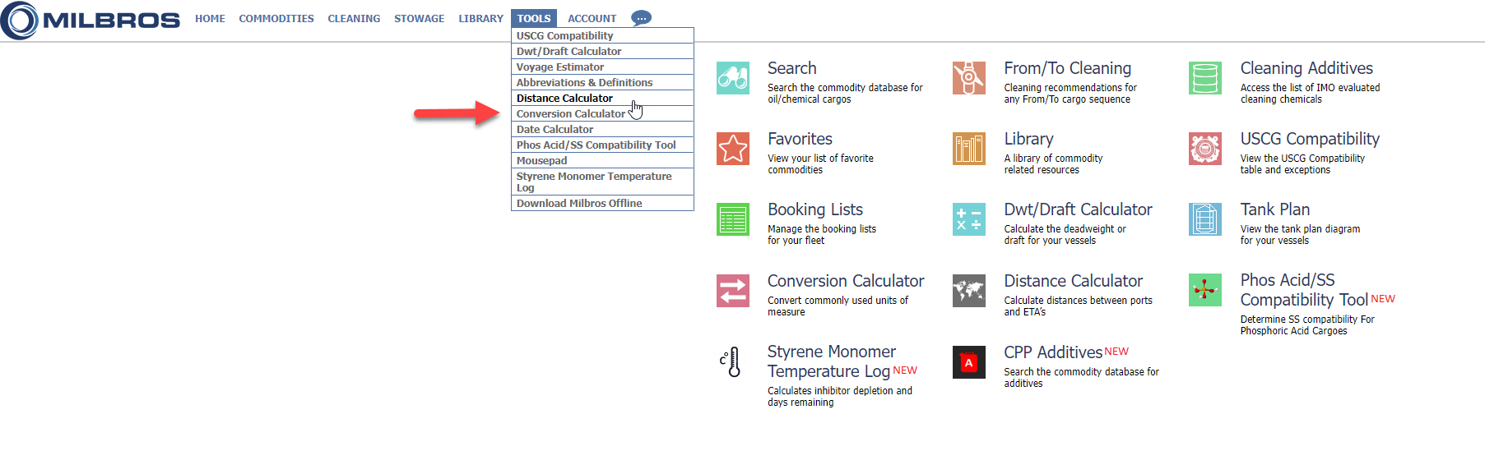Click the Booking Lists green icon
Image resolution: width=1485 pixels, height=460 pixels.
click(x=732, y=219)
